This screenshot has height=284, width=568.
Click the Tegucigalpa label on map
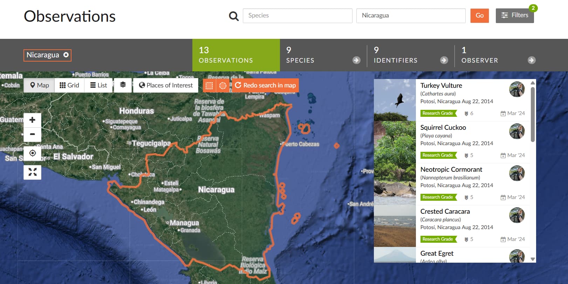tap(151, 143)
